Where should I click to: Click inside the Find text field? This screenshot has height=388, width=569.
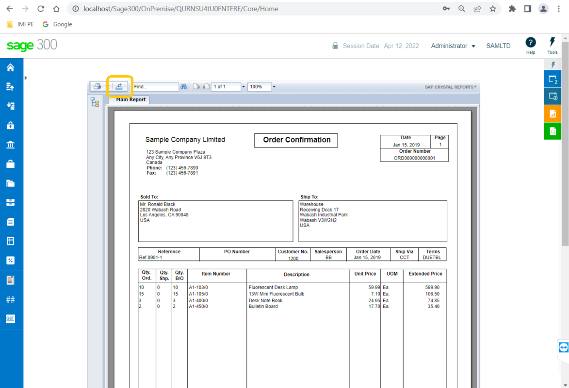[155, 87]
